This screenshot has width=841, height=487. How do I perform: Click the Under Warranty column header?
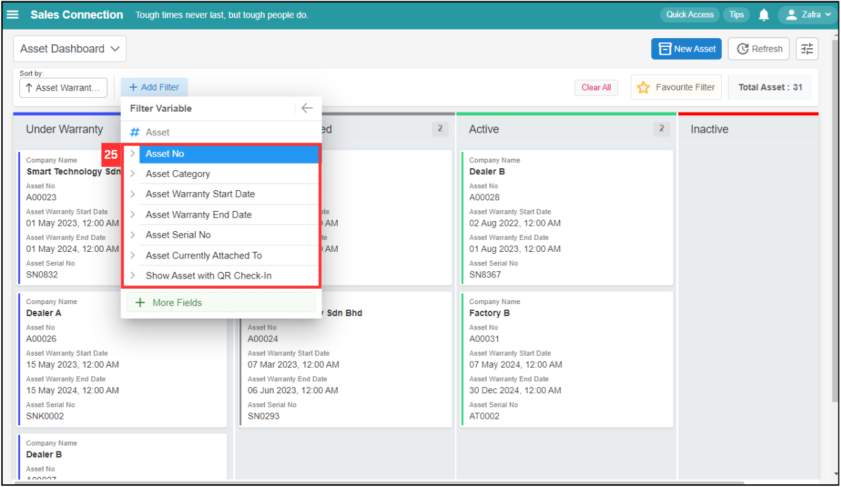click(x=65, y=129)
